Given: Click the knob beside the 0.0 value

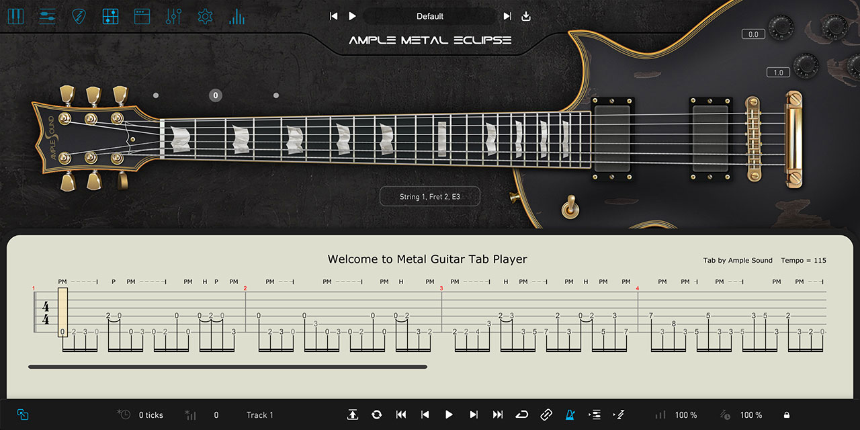Looking at the screenshot, I should coord(781,28).
